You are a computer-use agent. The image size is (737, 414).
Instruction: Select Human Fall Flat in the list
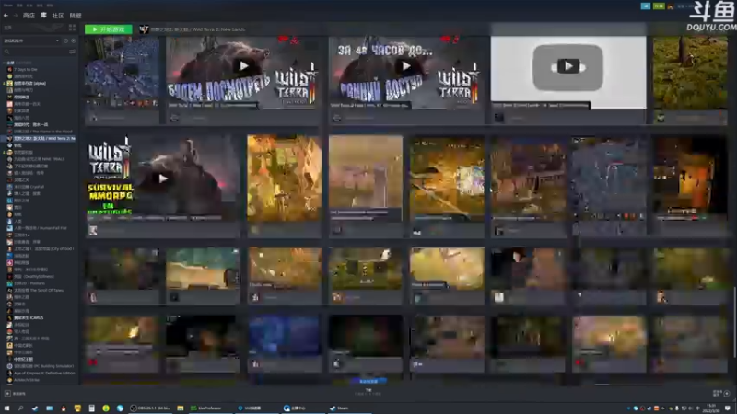click(x=37, y=228)
